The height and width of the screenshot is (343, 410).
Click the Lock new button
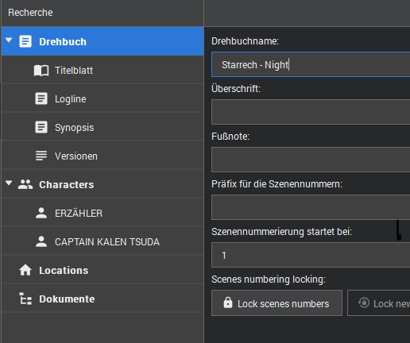pyautogui.click(x=379, y=303)
